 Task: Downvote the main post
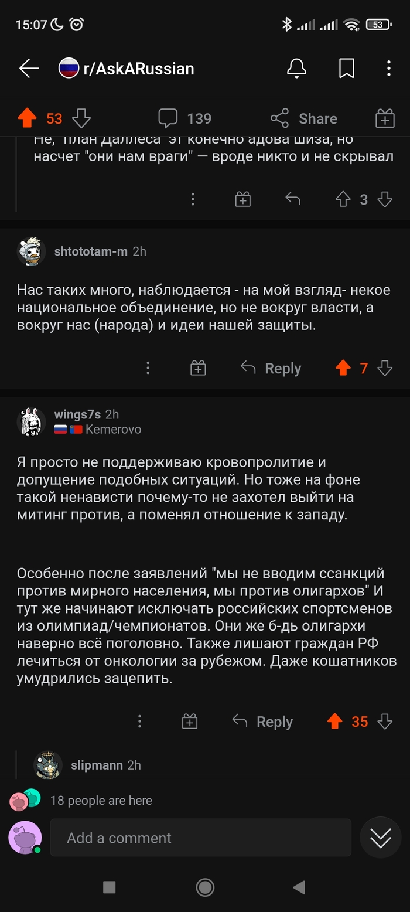81,119
